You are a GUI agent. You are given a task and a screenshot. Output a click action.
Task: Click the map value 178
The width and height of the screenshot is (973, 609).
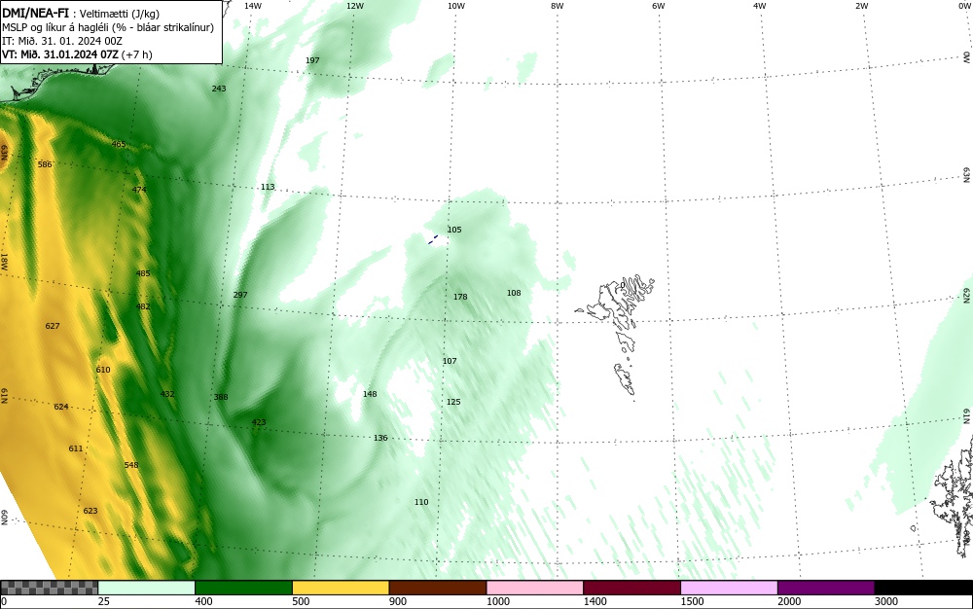460,297
